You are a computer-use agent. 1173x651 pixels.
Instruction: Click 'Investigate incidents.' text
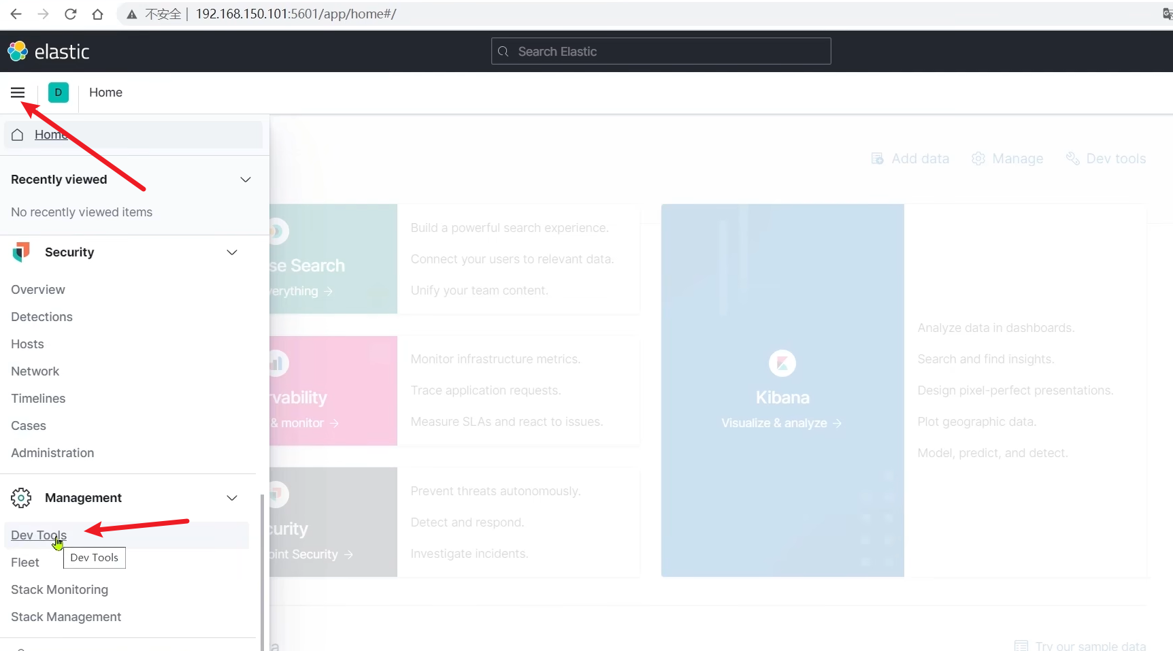coord(469,554)
